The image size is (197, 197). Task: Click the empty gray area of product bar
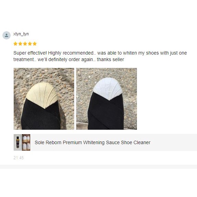click(x=173, y=142)
